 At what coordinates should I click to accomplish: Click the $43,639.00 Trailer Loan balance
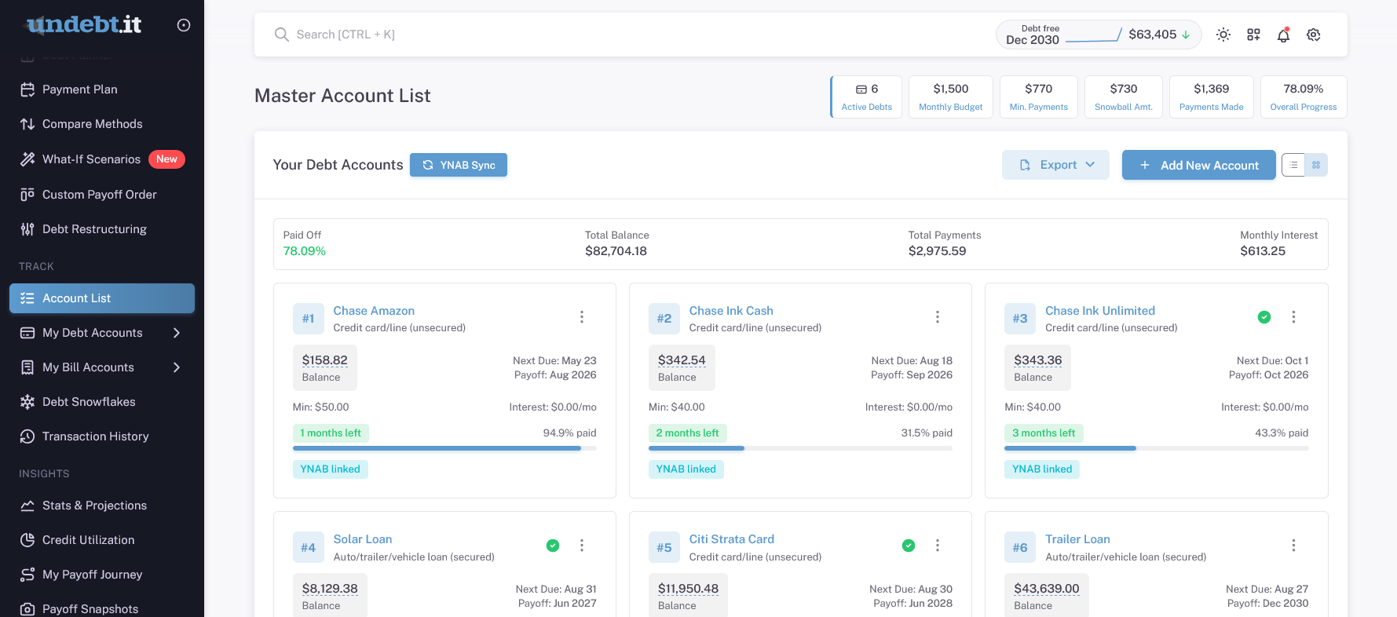click(1046, 589)
